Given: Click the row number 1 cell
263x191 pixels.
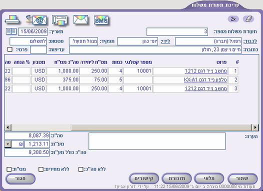Looking at the screenshot, I should coord(233,71).
